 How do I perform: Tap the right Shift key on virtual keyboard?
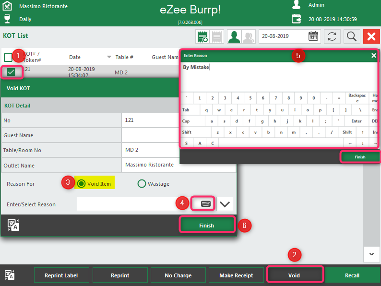347,132
